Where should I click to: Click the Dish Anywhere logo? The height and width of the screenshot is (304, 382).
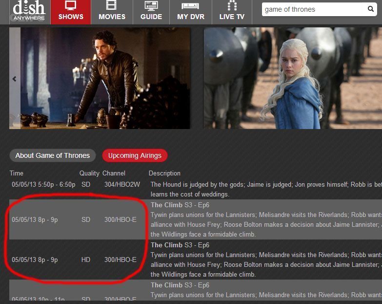pyautogui.click(x=29, y=11)
